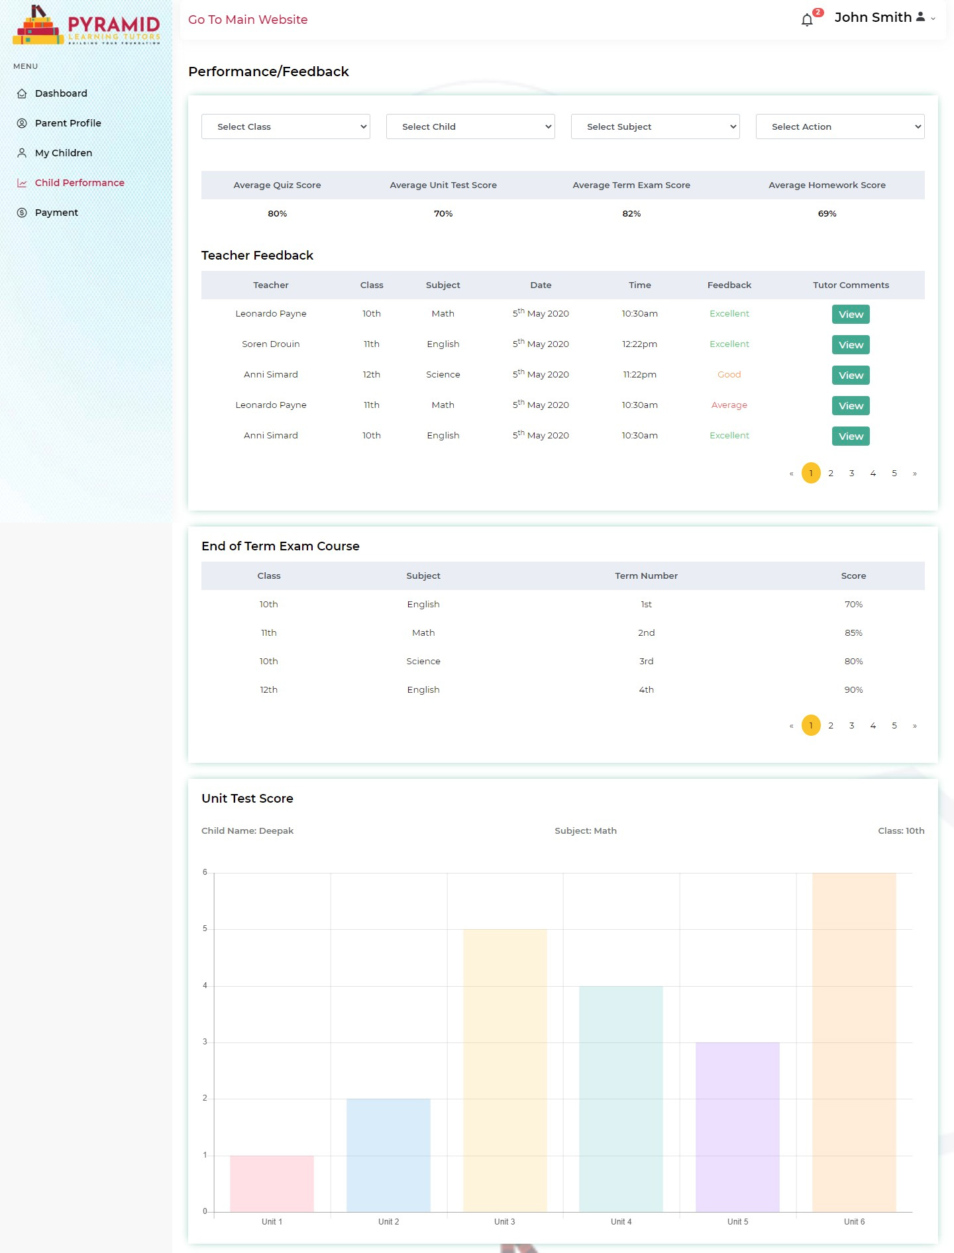The width and height of the screenshot is (954, 1253).
Task: Click the My Children person icon
Action: (22, 153)
